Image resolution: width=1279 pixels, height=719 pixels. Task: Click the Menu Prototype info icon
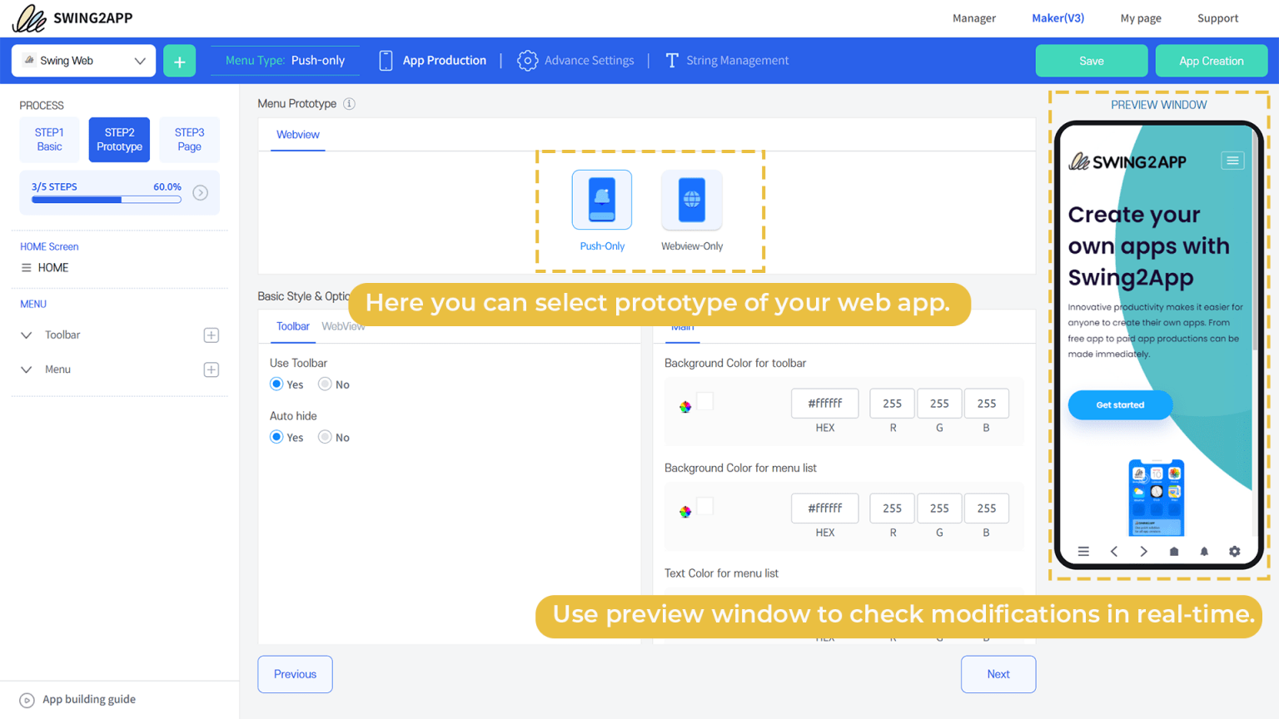pyautogui.click(x=350, y=103)
